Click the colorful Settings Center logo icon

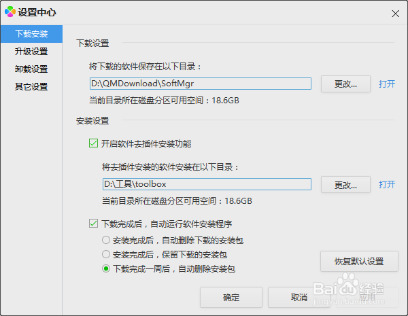[10, 12]
